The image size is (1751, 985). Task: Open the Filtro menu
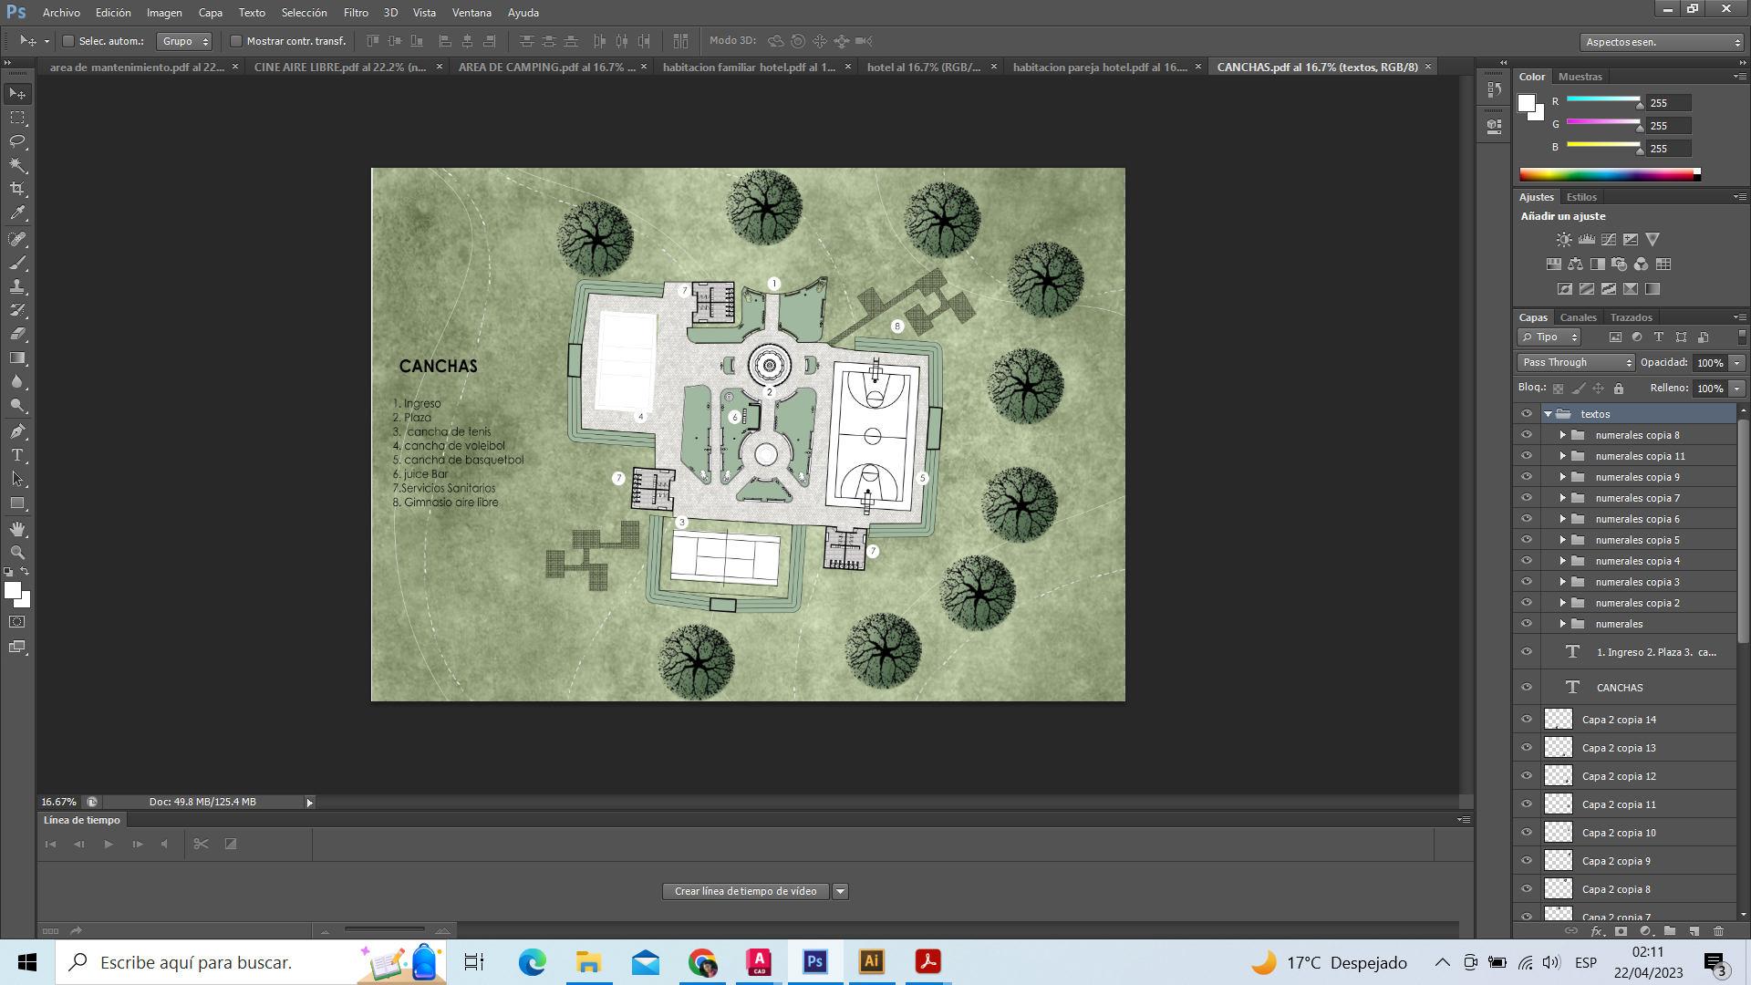(356, 13)
